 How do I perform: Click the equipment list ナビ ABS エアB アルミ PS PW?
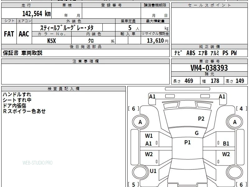point(205,53)
